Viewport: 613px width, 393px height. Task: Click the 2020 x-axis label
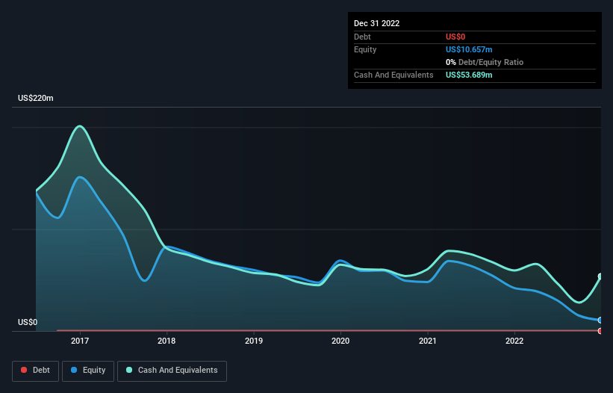340,341
